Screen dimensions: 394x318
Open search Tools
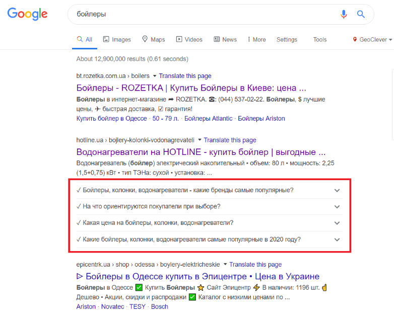pos(319,39)
